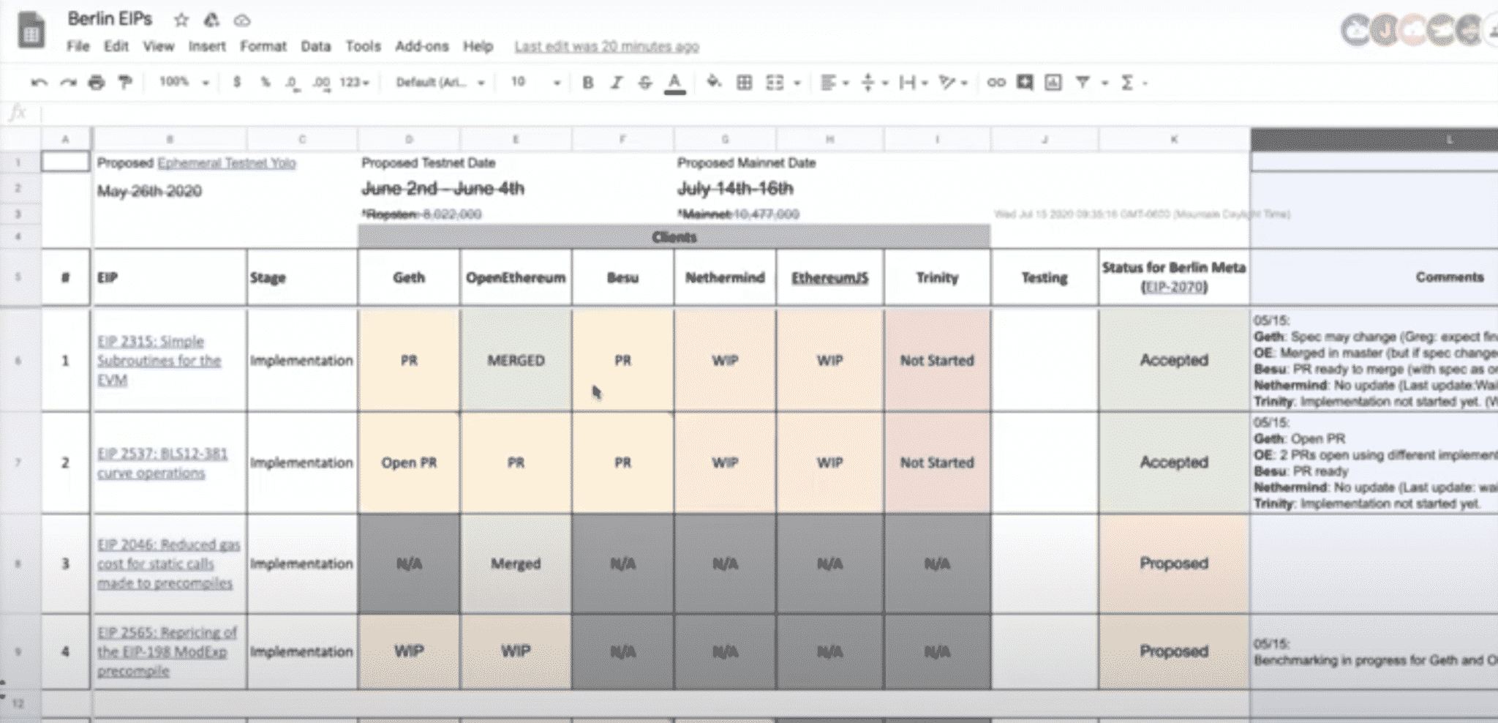The height and width of the screenshot is (723, 1498).
Task: Expand the merge cells dropdown arrow
Action: (x=797, y=83)
